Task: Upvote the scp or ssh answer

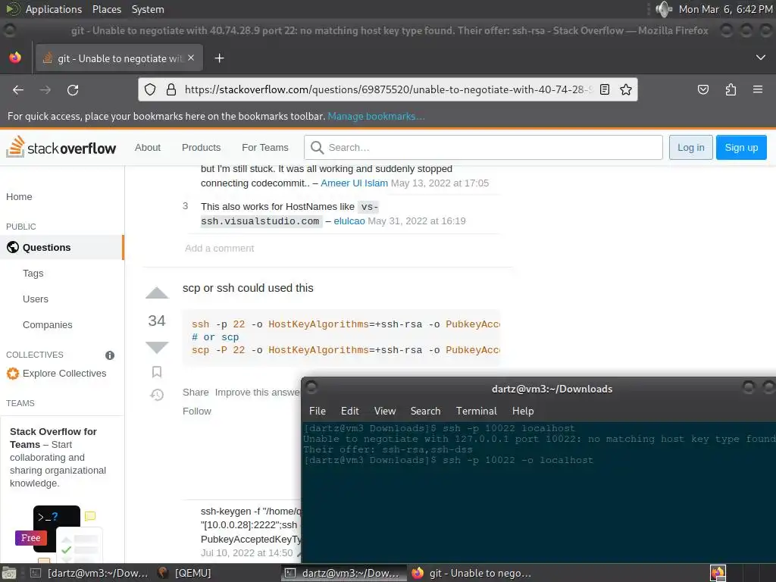Action: click(x=157, y=293)
